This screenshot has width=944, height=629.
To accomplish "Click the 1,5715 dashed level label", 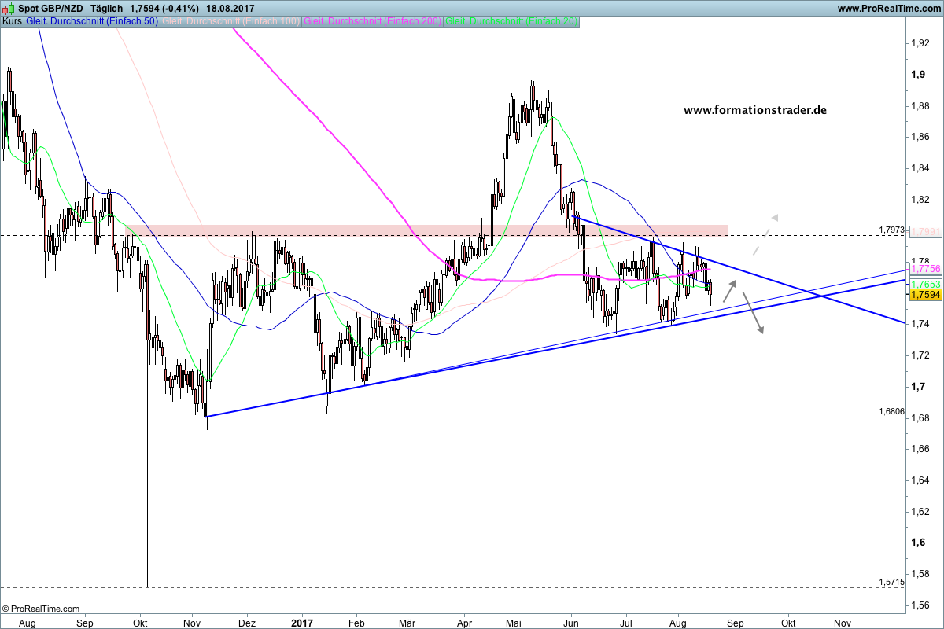I will click(891, 582).
